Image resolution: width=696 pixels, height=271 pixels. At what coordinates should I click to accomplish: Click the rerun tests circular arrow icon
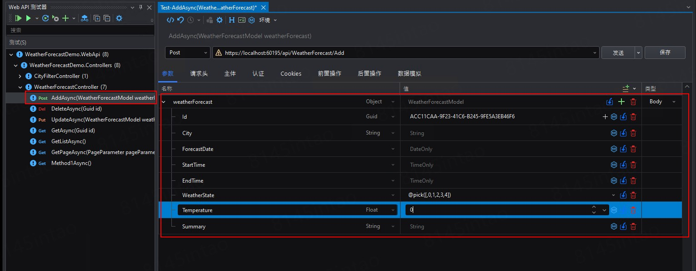pos(45,18)
